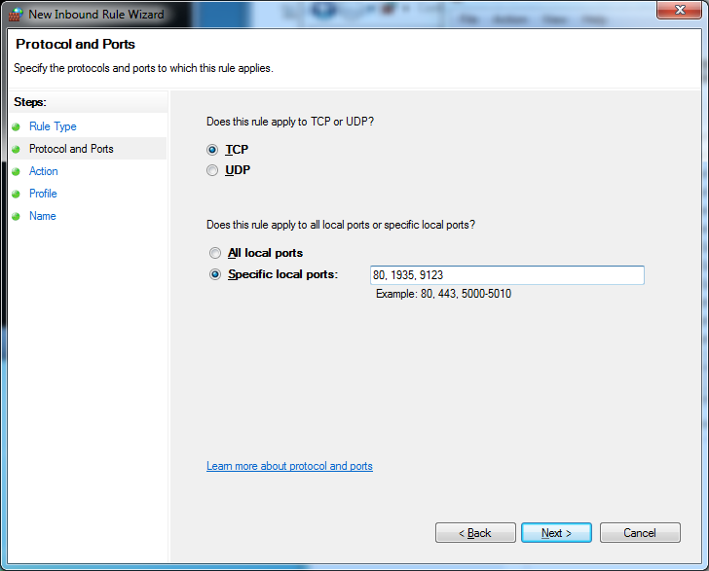Choose the All local ports option
709x571 pixels.
tap(215, 253)
